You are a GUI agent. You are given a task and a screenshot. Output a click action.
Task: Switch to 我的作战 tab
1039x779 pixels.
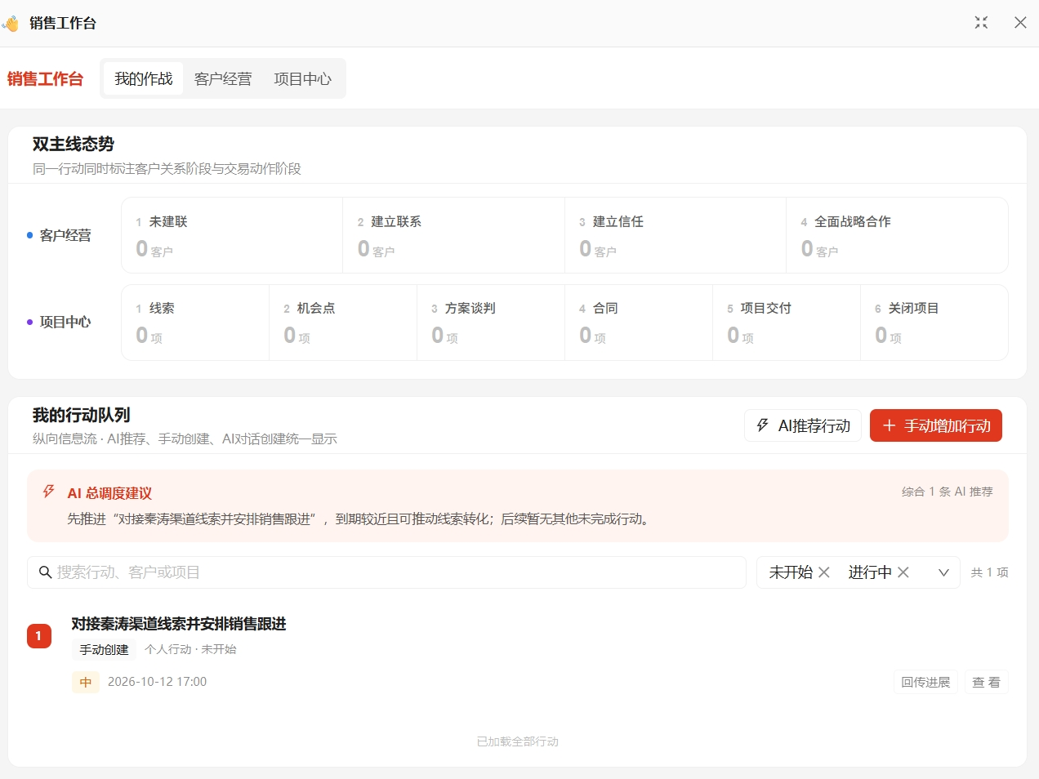144,78
